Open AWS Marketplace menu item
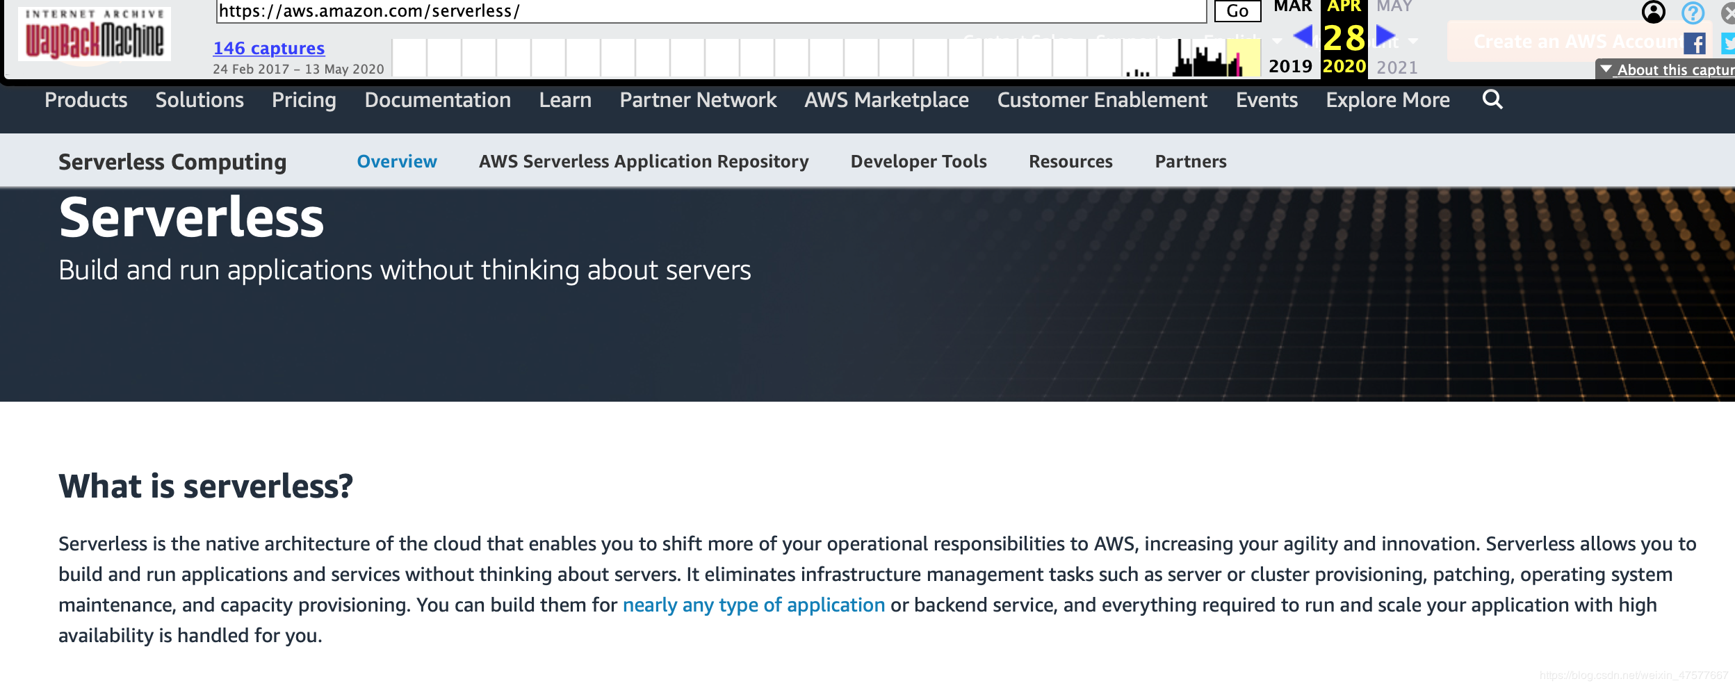The height and width of the screenshot is (688, 1735). [x=887, y=100]
